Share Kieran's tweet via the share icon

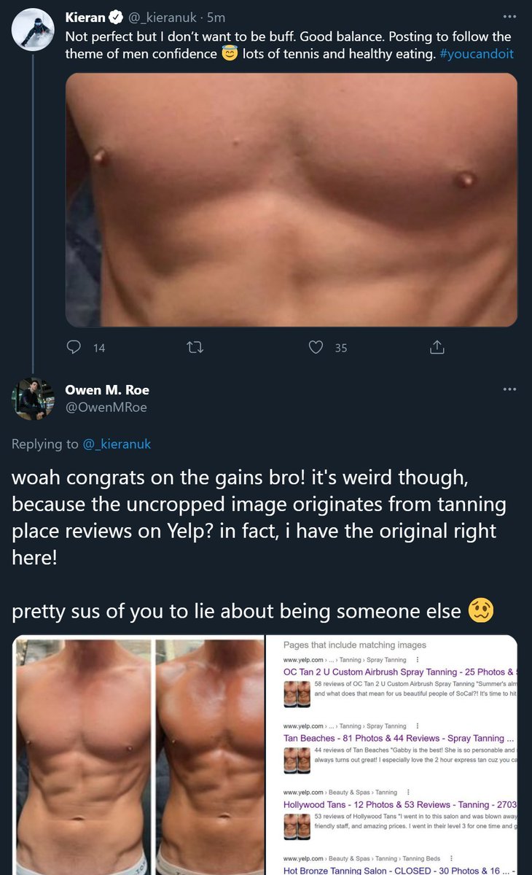point(437,348)
